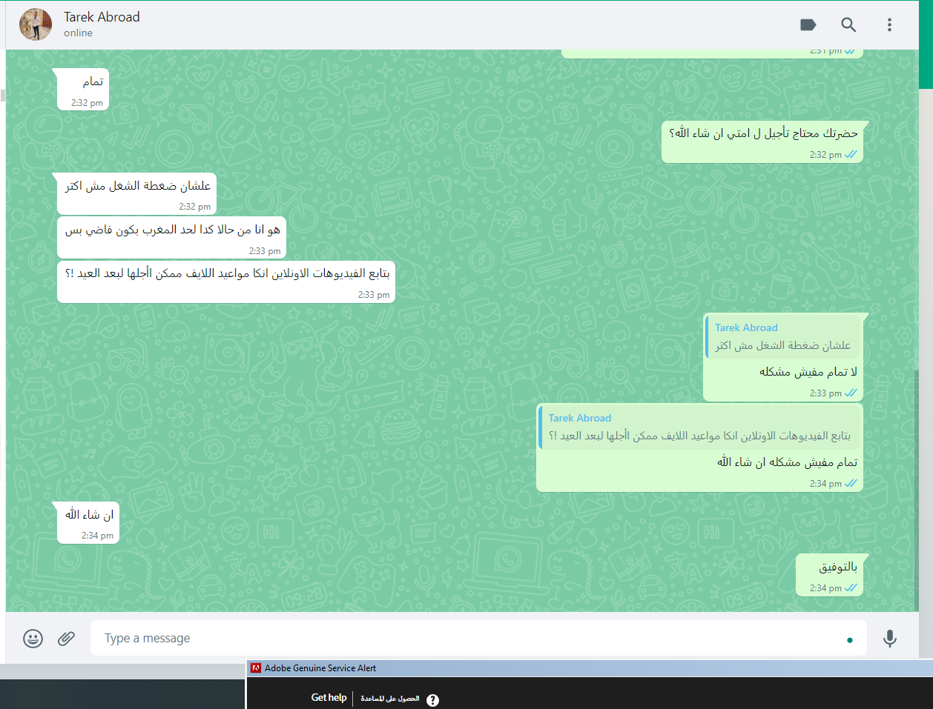
Task: Click the 2:33 pm timestamp under "هو انا من حالا"
Action: (x=265, y=251)
